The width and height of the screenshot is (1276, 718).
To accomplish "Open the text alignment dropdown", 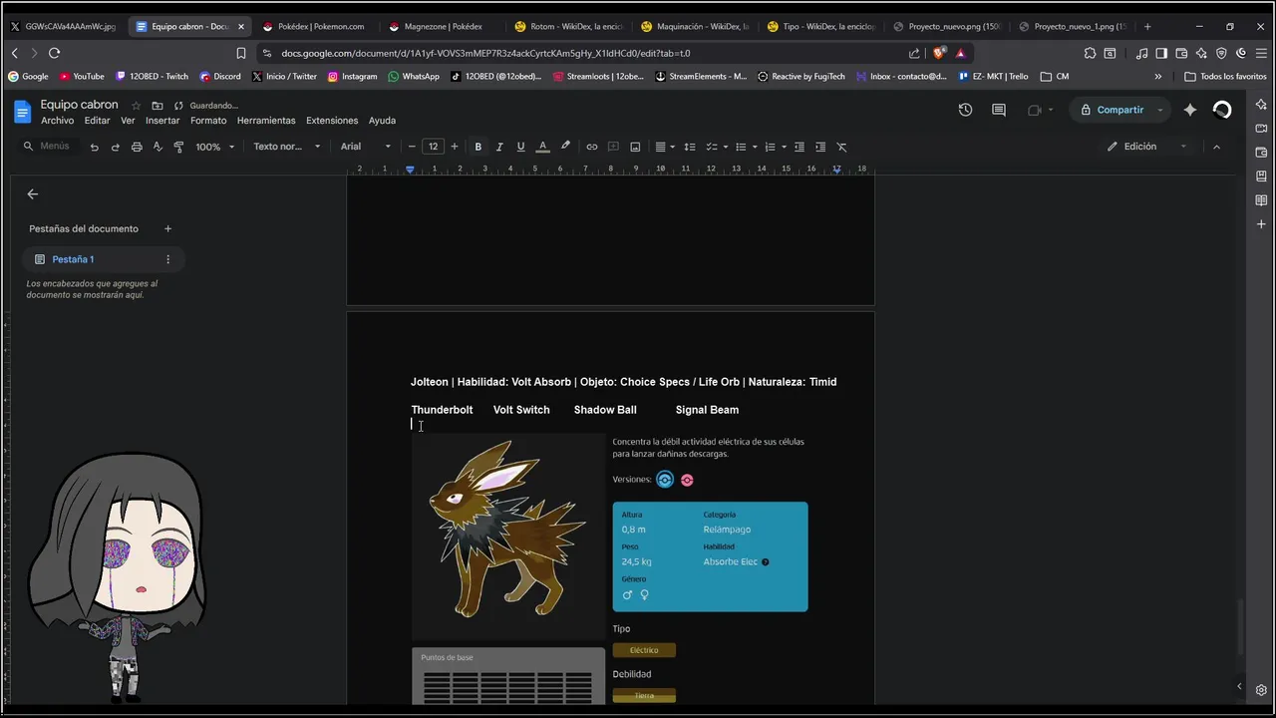I will tap(664, 147).
